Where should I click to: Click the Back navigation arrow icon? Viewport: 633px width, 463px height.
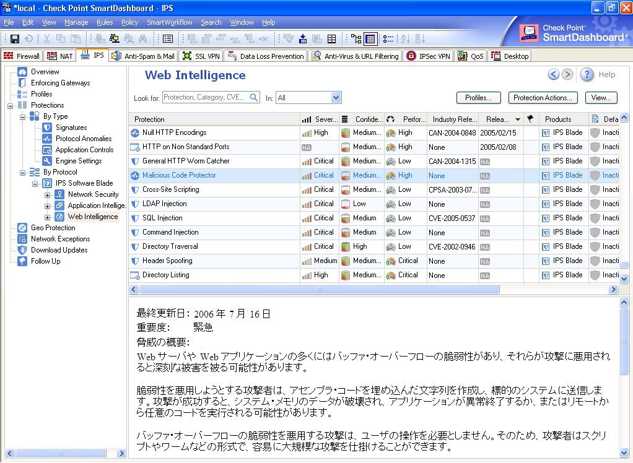click(554, 74)
